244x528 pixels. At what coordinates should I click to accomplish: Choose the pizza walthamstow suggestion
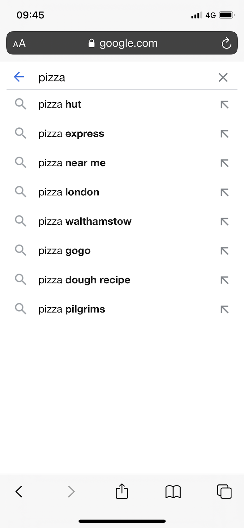coord(85,221)
